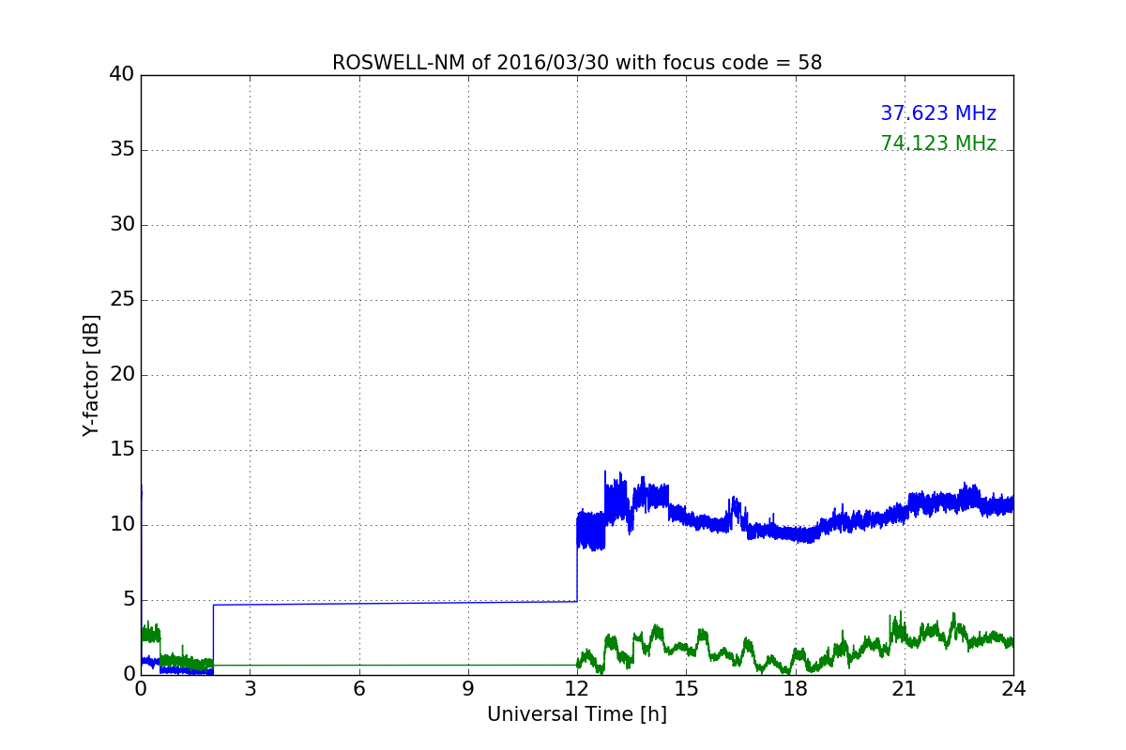Select the green 74.123 MHz legend label
The image size is (1126, 750).
pyautogui.click(x=938, y=143)
